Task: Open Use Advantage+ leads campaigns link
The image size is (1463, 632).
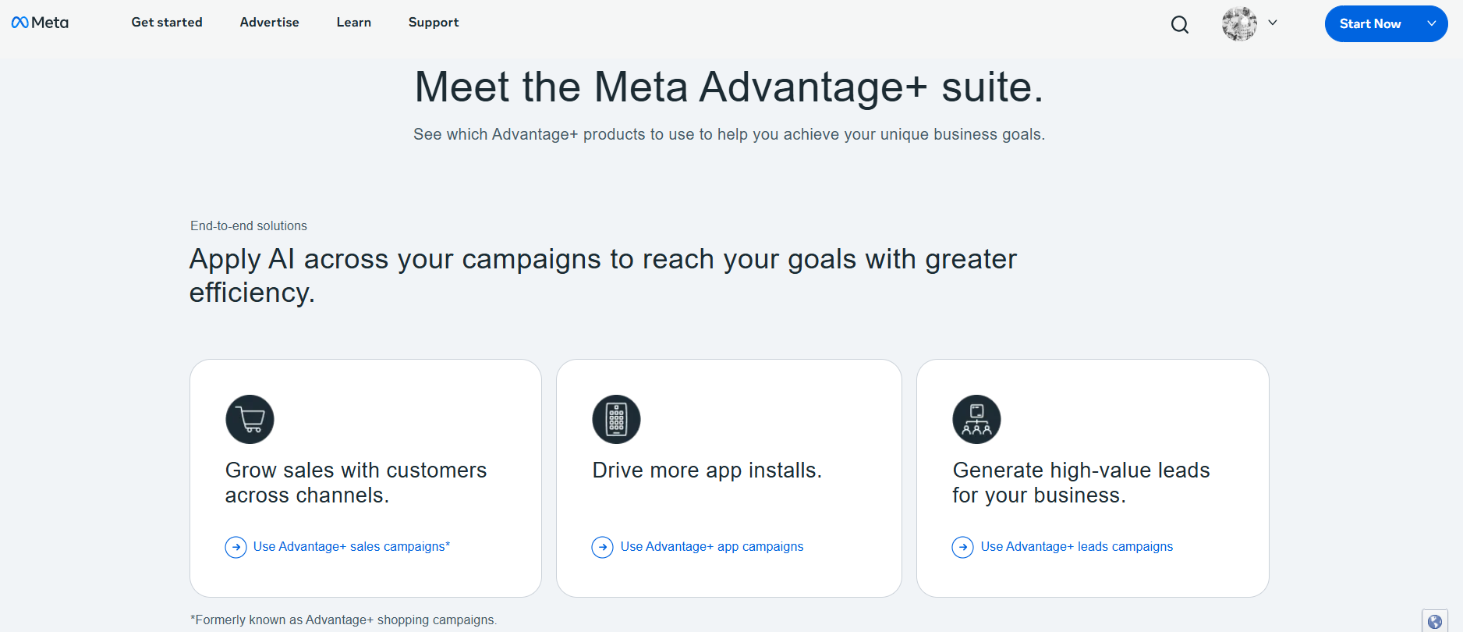Action: point(1077,547)
